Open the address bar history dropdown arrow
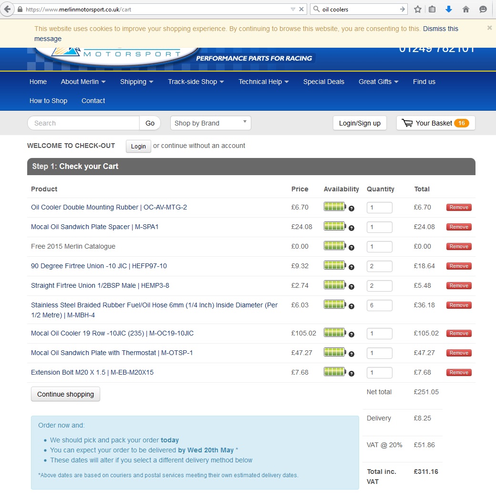Screen dimensions: 496x493 coord(293,9)
